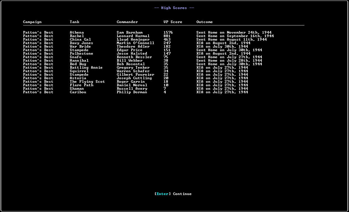The height and width of the screenshot is (212, 349).
Task: Click the High Scores title
Action: click(174, 8)
